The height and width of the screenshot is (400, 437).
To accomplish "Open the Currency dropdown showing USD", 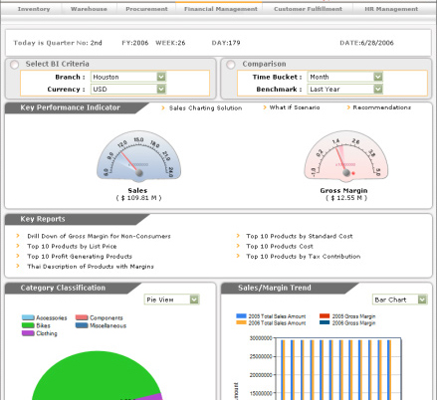I will point(128,90).
